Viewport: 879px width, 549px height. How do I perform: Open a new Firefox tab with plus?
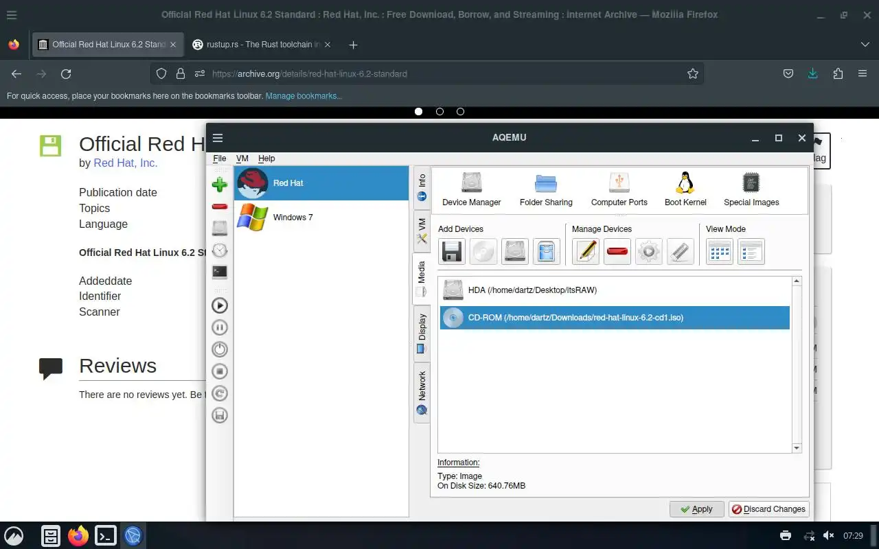353,45
